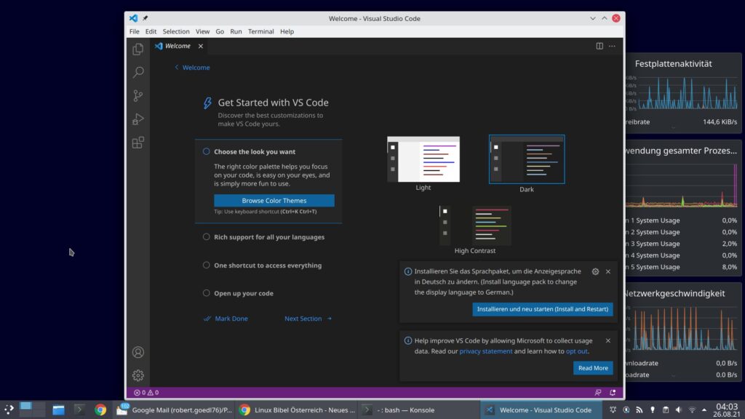Choose the Dark theme thumbnail
Viewport: 745px width, 419px height.
tap(527, 159)
